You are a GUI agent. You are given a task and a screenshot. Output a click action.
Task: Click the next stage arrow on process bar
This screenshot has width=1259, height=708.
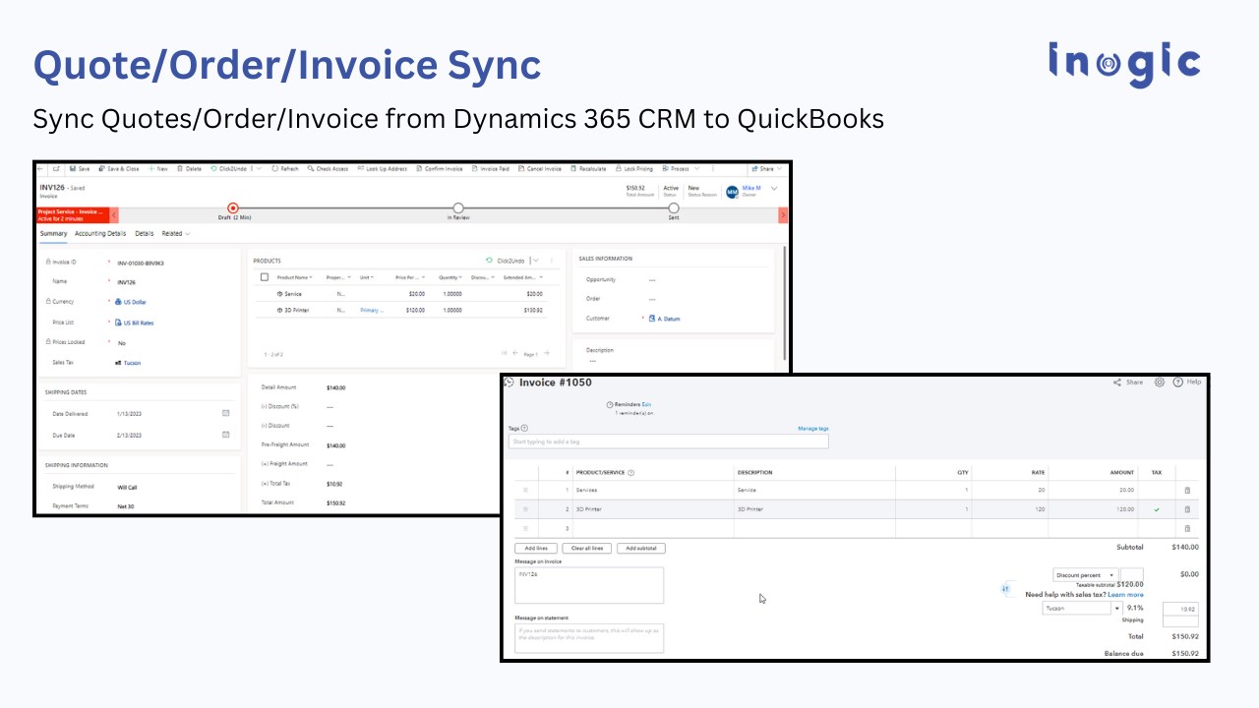click(x=783, y=214)
